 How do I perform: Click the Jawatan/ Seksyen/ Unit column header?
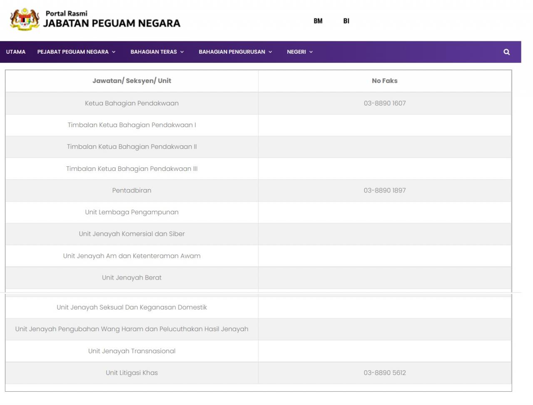(x=132, y=81)
